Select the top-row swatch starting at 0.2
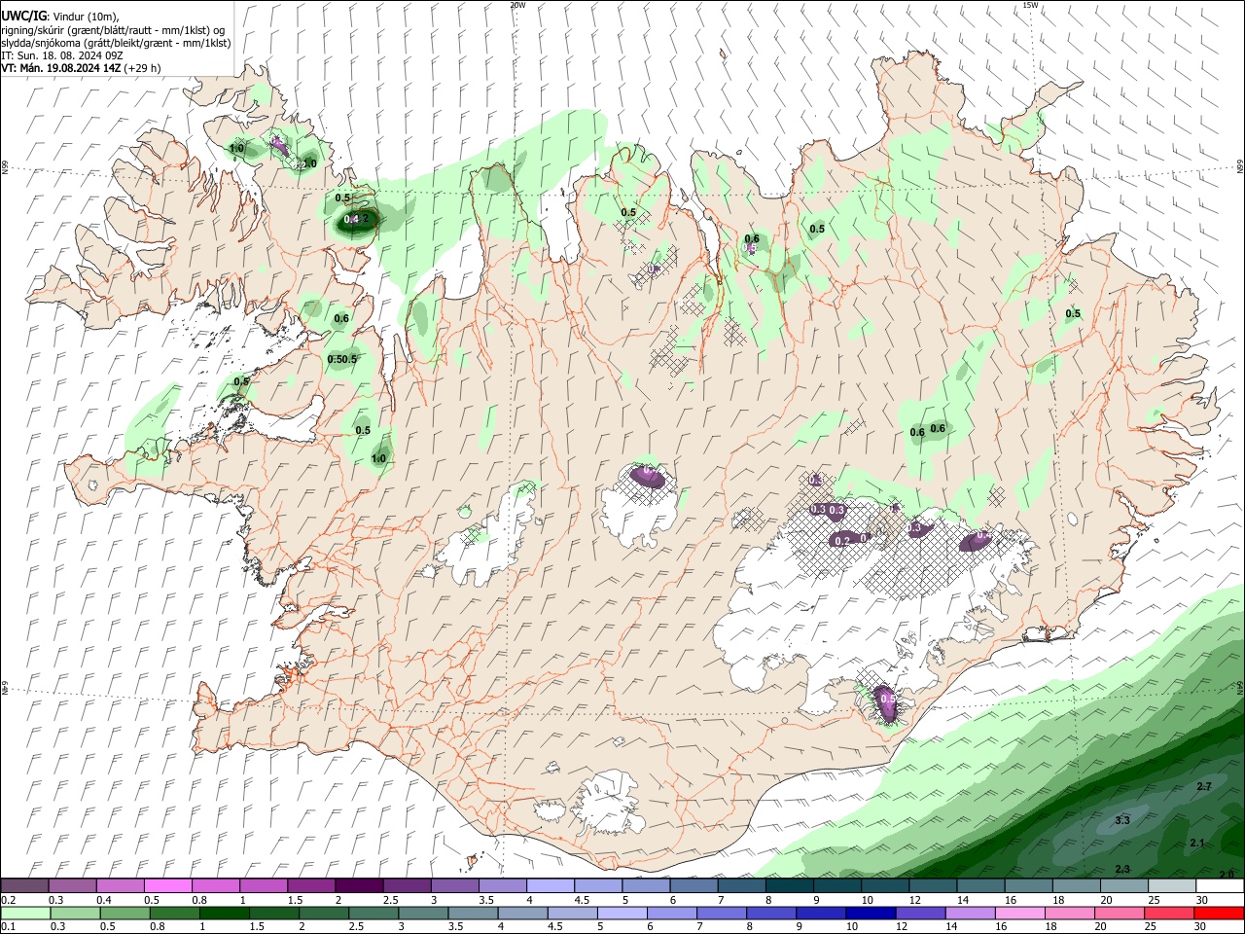Screen dimensions: 1245x934 pos(24,886)
